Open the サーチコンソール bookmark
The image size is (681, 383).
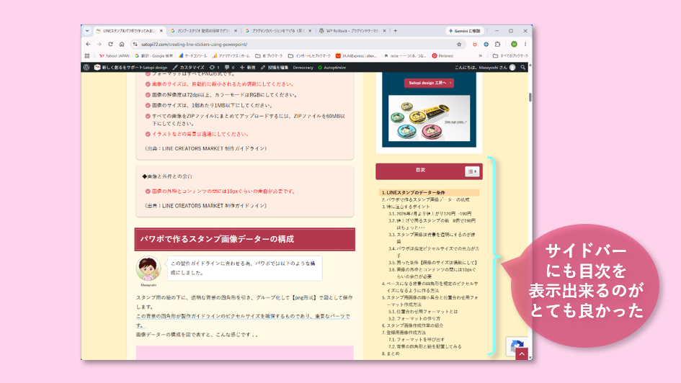click(193, 56)
